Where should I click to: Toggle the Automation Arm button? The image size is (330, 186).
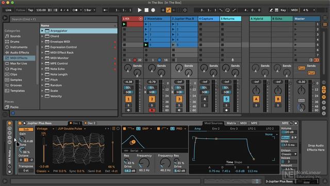[x=169, y=10]
